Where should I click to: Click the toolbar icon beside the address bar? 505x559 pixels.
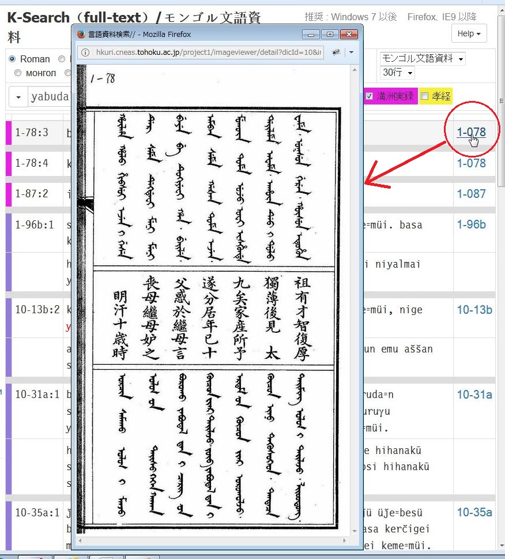(336, 52)
